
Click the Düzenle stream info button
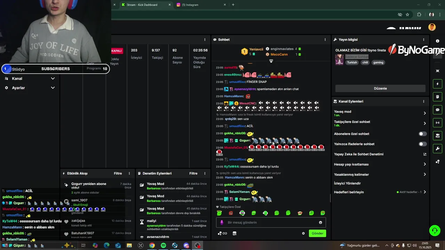click(380, 88)
